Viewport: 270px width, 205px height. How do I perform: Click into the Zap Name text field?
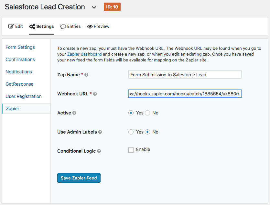(185, 75)
